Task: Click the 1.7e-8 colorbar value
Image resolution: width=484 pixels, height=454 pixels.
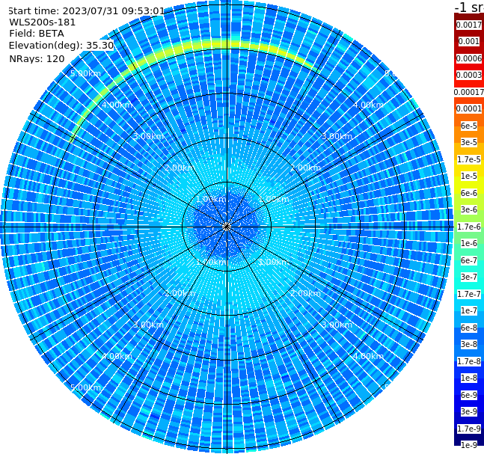Action: [469, 361]
